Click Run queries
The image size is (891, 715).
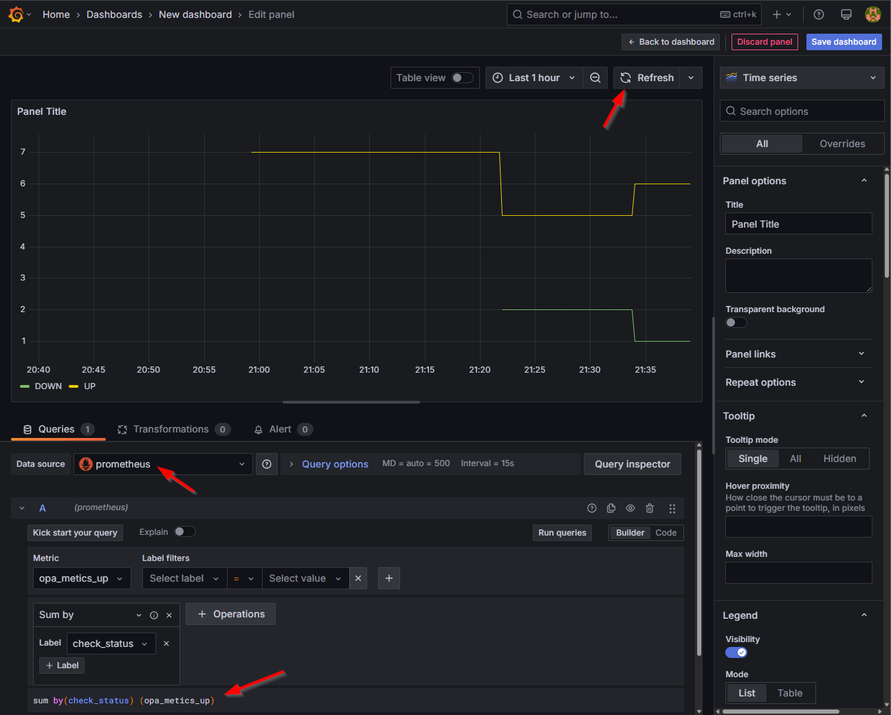562,532
